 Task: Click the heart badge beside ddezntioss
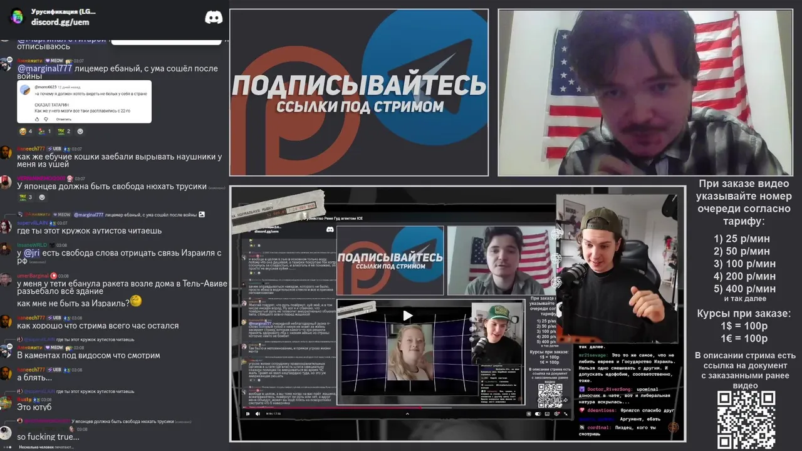tap(582, 410)
